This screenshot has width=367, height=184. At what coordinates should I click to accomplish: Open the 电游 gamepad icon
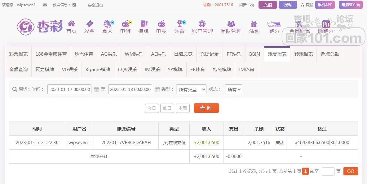click(126, 24)
